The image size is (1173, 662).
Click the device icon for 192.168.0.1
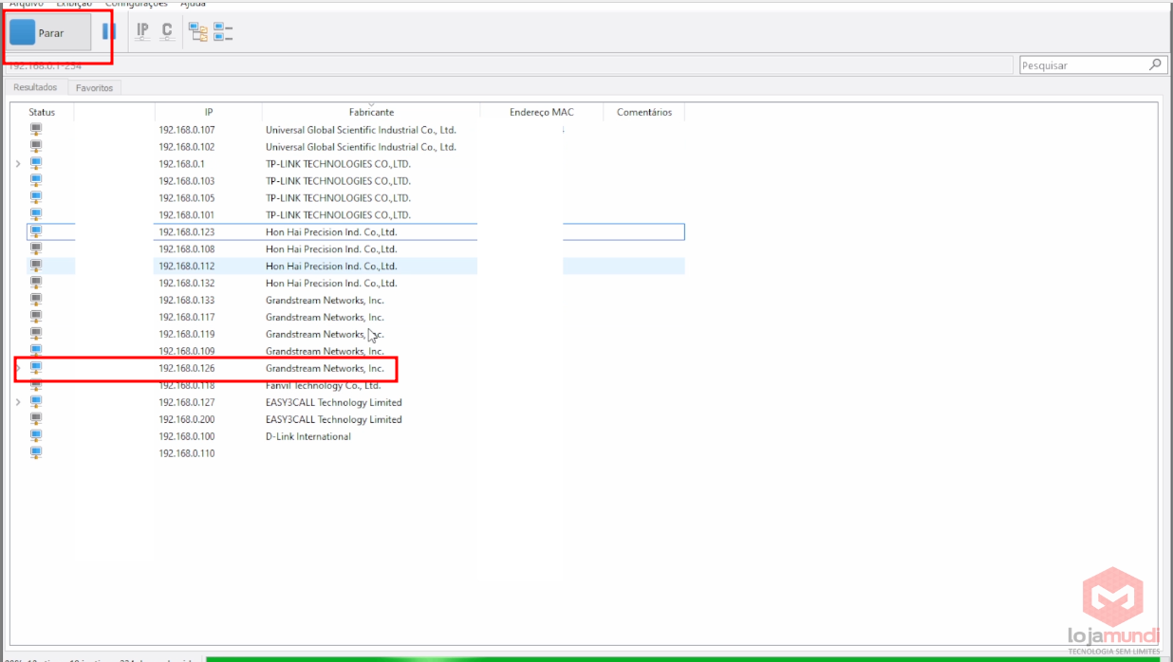(36, 164)
